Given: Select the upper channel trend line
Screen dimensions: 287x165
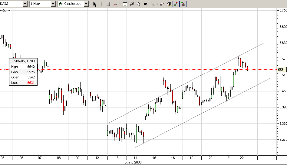Looking at the screenshot, I should [x=186, y=83].
